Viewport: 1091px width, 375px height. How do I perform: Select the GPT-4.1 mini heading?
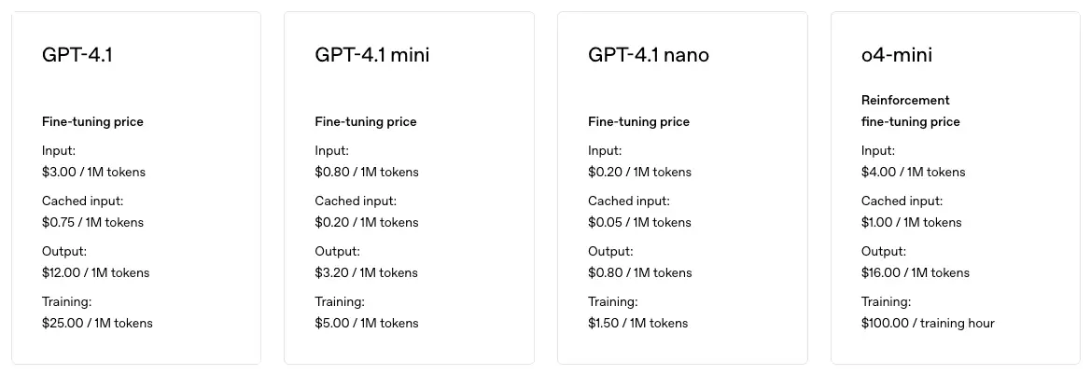coord(372,55)
